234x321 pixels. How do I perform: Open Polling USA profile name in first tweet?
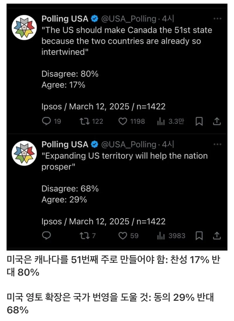[x=65, y=19]
